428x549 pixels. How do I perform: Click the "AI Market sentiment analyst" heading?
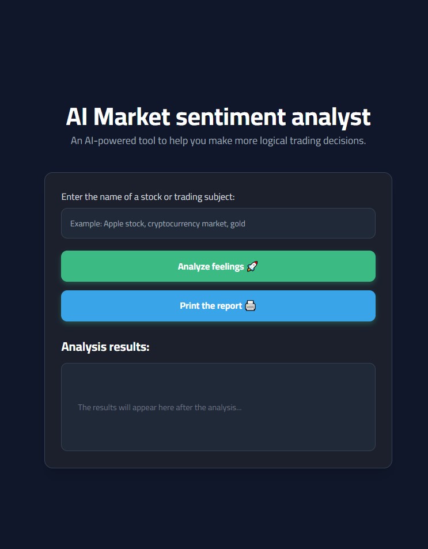coord(218,117)
